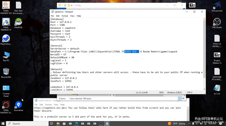Launch the Sourcetree desktop shortcut

tap(18, 106)
